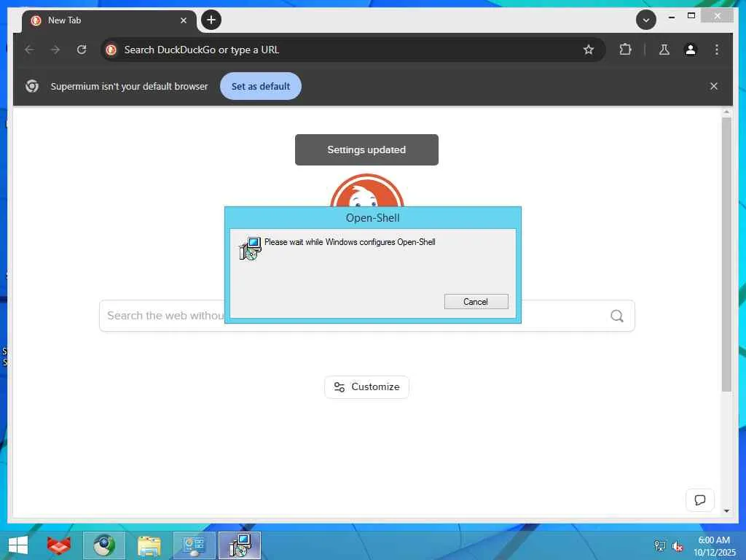Viewport: 746px width, 560px height.
Task: Click the installer icon in Open-Shell dialog
Action: point(250,248)
